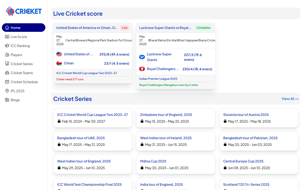The image size is (304, 190).
Task: Click the 293/8 (49.6 overs) score
Action: (114, 54)
